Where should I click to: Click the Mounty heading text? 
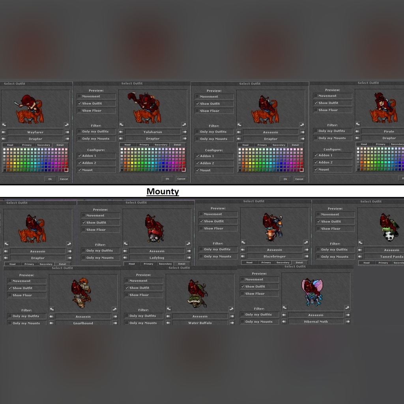pos(163,191)
